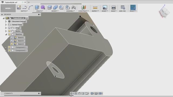The image size is (173, 97).
Task: Select Component2:1 in the browser tree
Action: pyautogui.click(x=21, y=50)
